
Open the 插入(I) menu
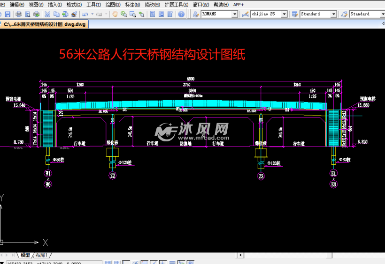(55, 5)
